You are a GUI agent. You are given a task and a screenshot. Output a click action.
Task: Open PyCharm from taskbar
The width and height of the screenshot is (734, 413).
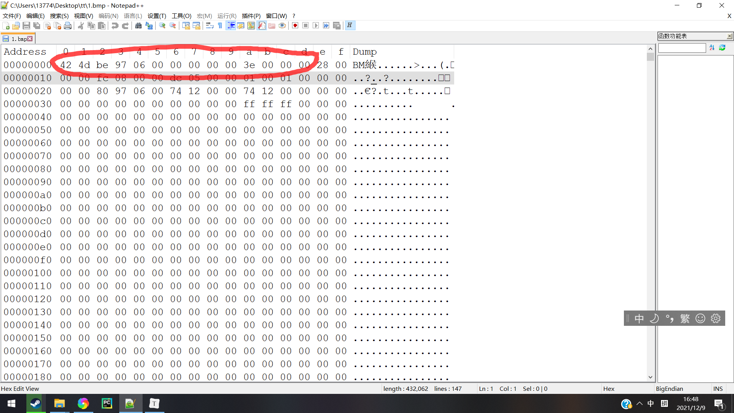point(107,403)
